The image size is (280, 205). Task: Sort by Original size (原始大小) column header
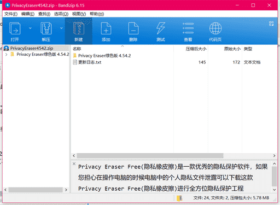[232, 49]
